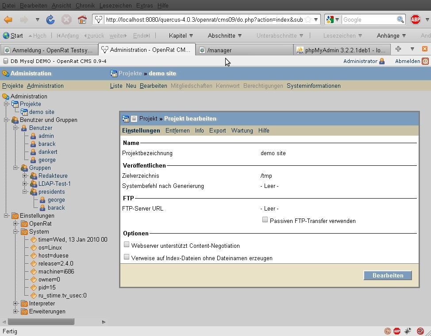Click the Neu link in the submenu
The image size is (431, 336).
click(x=131, y=86)
